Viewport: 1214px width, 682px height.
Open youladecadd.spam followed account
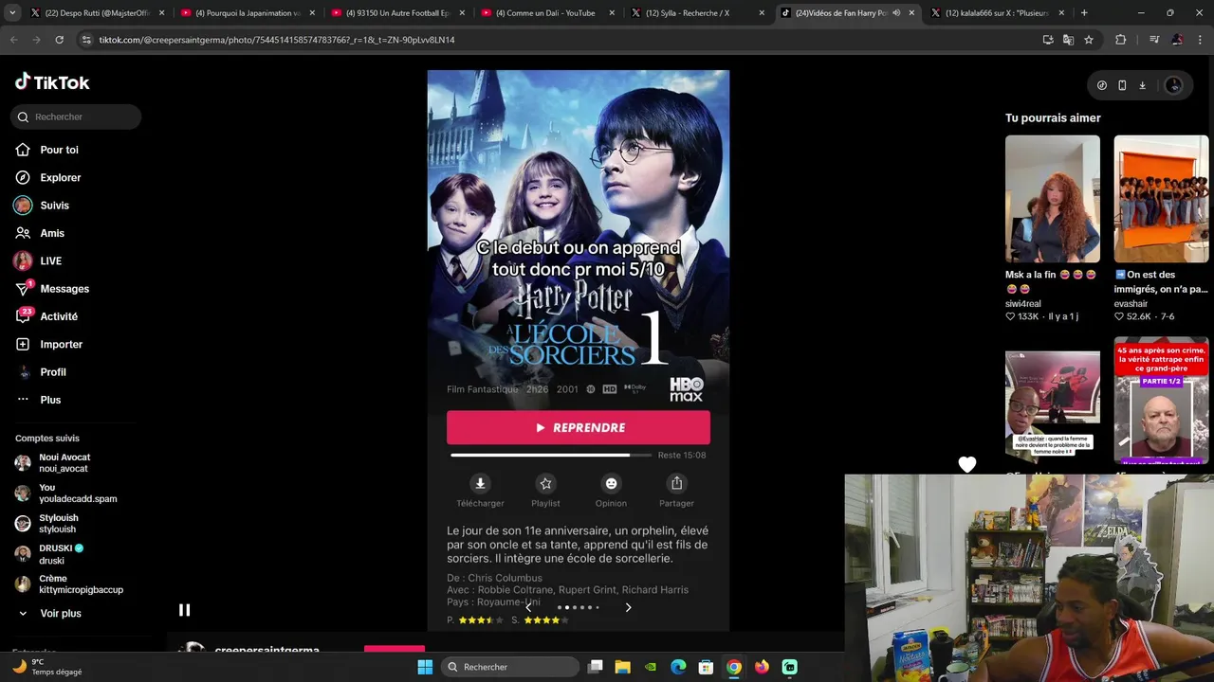tap(78, 493)
